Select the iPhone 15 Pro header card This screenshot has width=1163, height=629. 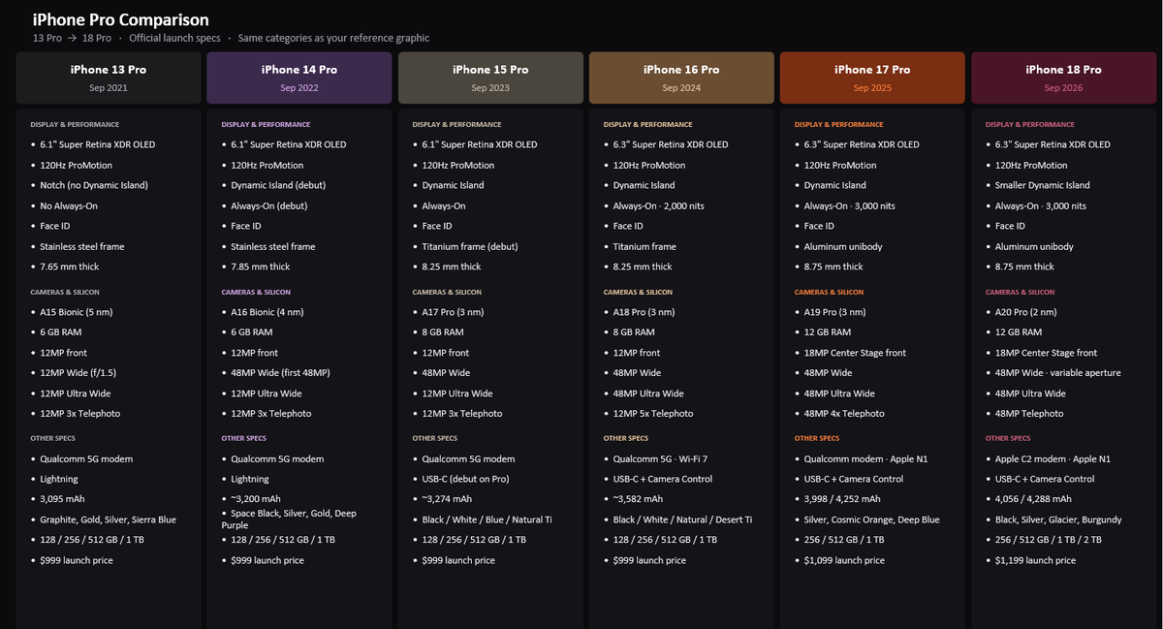click(x=490, y=78)
